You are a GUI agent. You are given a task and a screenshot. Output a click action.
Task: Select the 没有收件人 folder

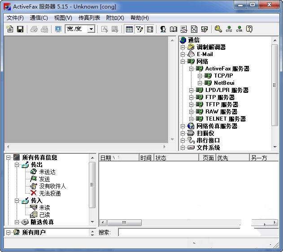coord(52,186)
